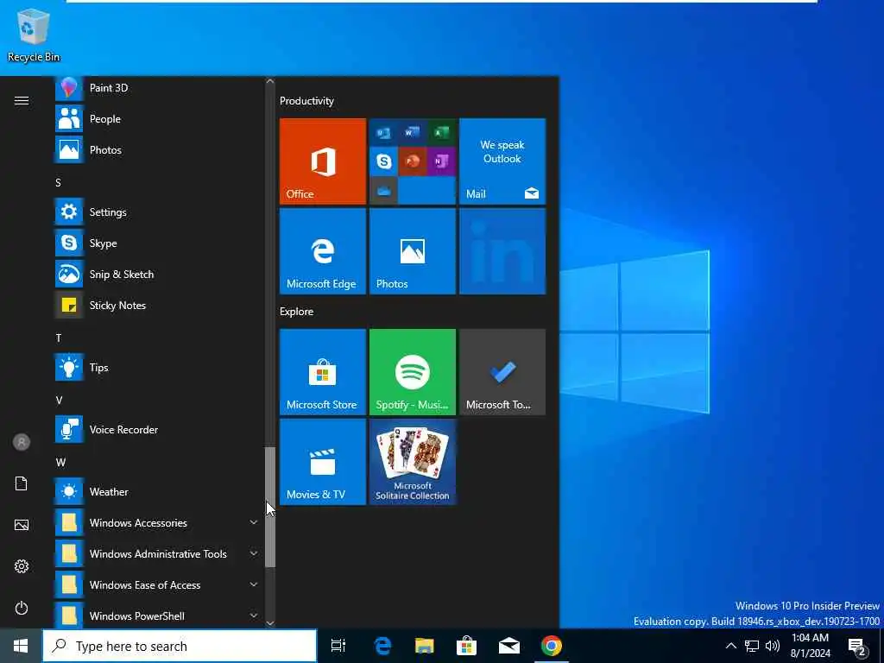Open Settings from the app list
The height and width of the screenshot is (663, 884).
pyautogui.click(x=158, y=212)
